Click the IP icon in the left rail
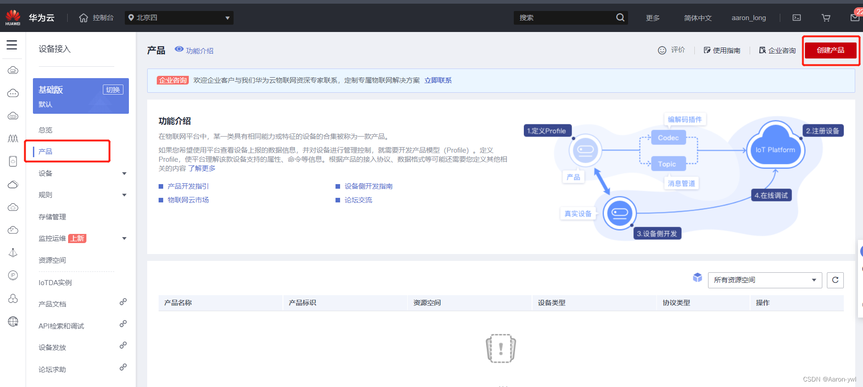This screenshot has width=863, height=387. [x=13, y=275]
